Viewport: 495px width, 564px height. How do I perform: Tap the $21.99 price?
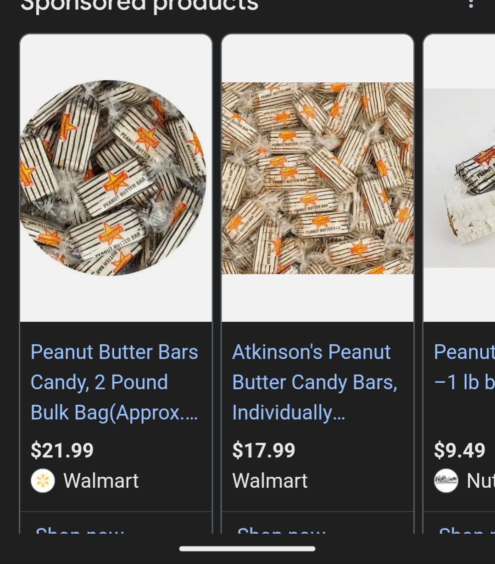click(x=62, y=450)
